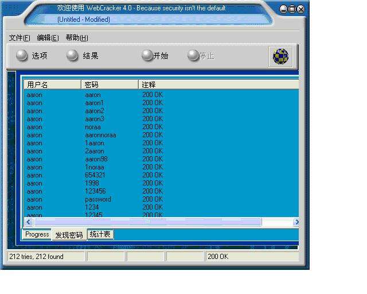Select row with password 1234

(161, 207)
